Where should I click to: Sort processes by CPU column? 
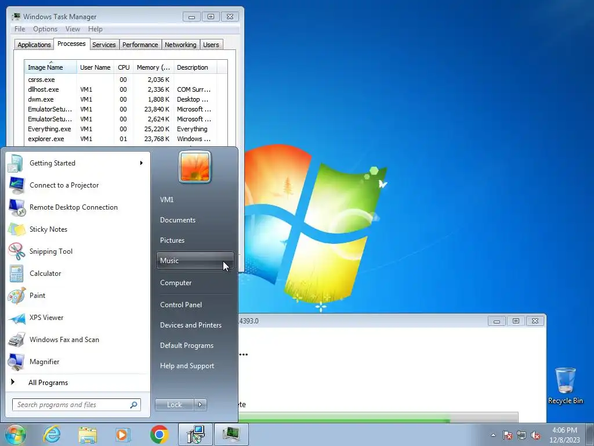pos(124,67)
